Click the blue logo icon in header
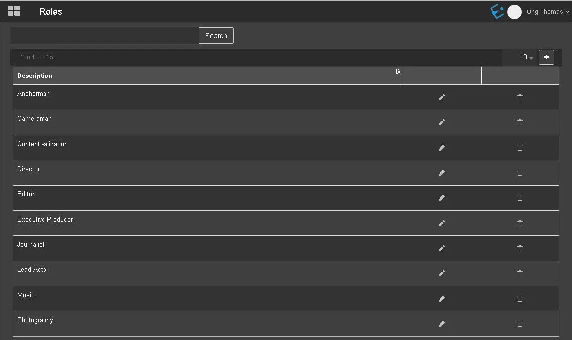 click(497, 11)
